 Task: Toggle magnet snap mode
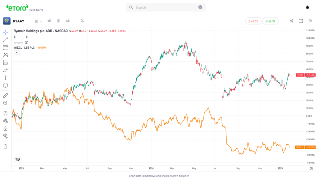point(6,113)
